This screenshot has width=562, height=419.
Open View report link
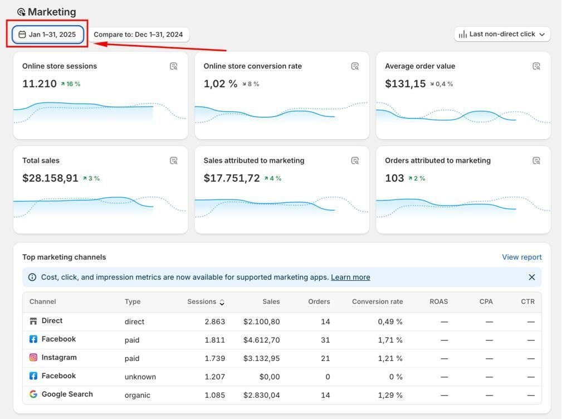(521, 257)
